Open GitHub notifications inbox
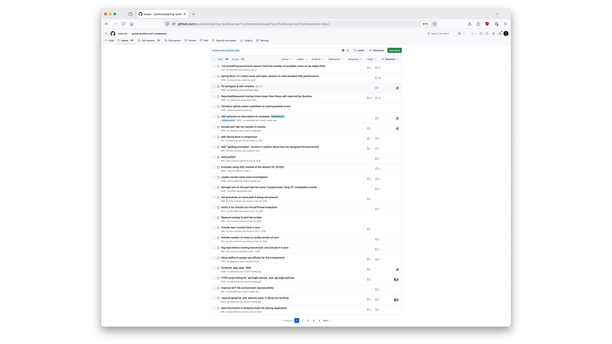This screenshot has width=612, height=344. (x=499, y=33)
